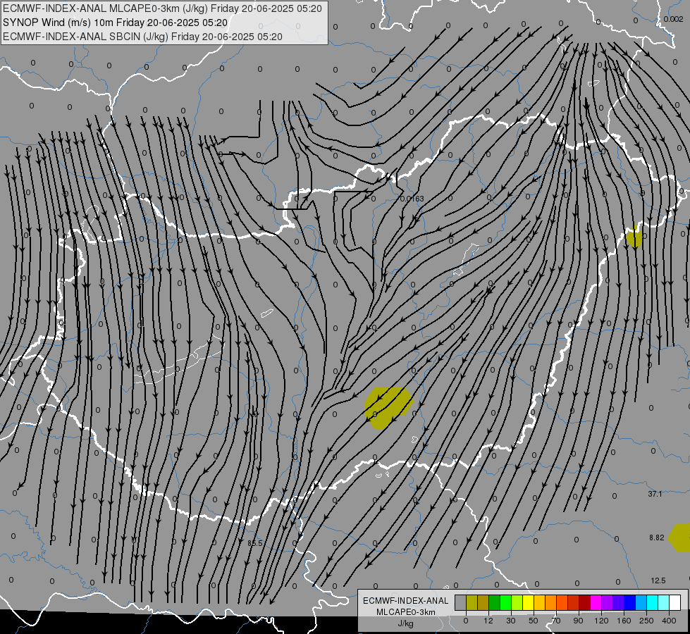Click the '85.5' value on the map
Image resolution: width=690 pixels, height=634 pixels.
[x=255, y=543]
